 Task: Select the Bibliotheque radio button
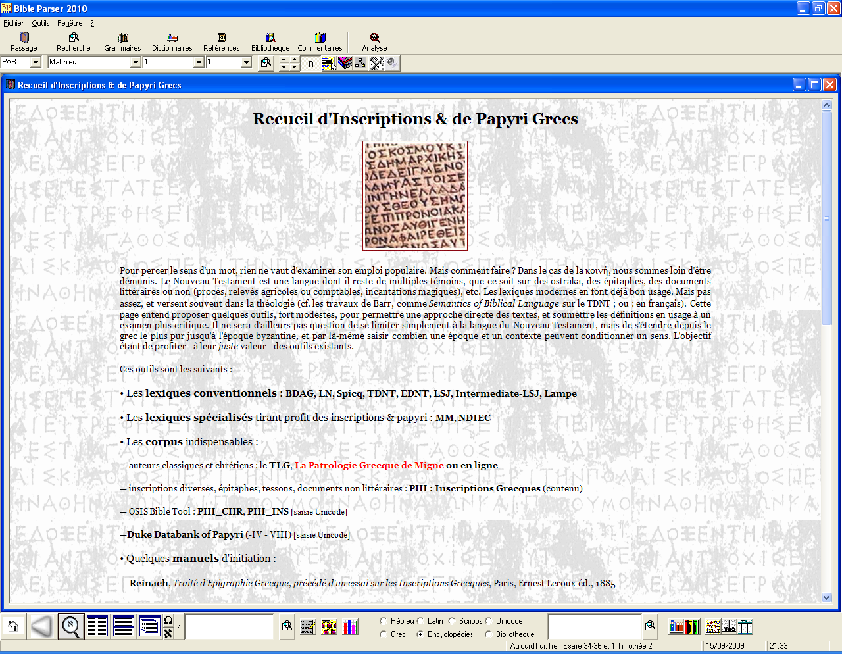[x=489, y=634]
